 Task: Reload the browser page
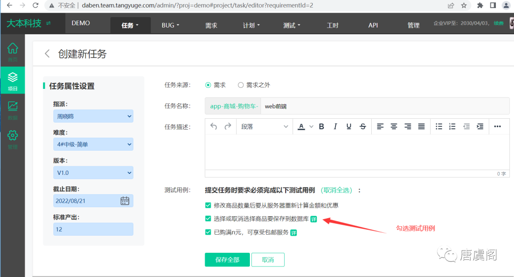point(35,5)
